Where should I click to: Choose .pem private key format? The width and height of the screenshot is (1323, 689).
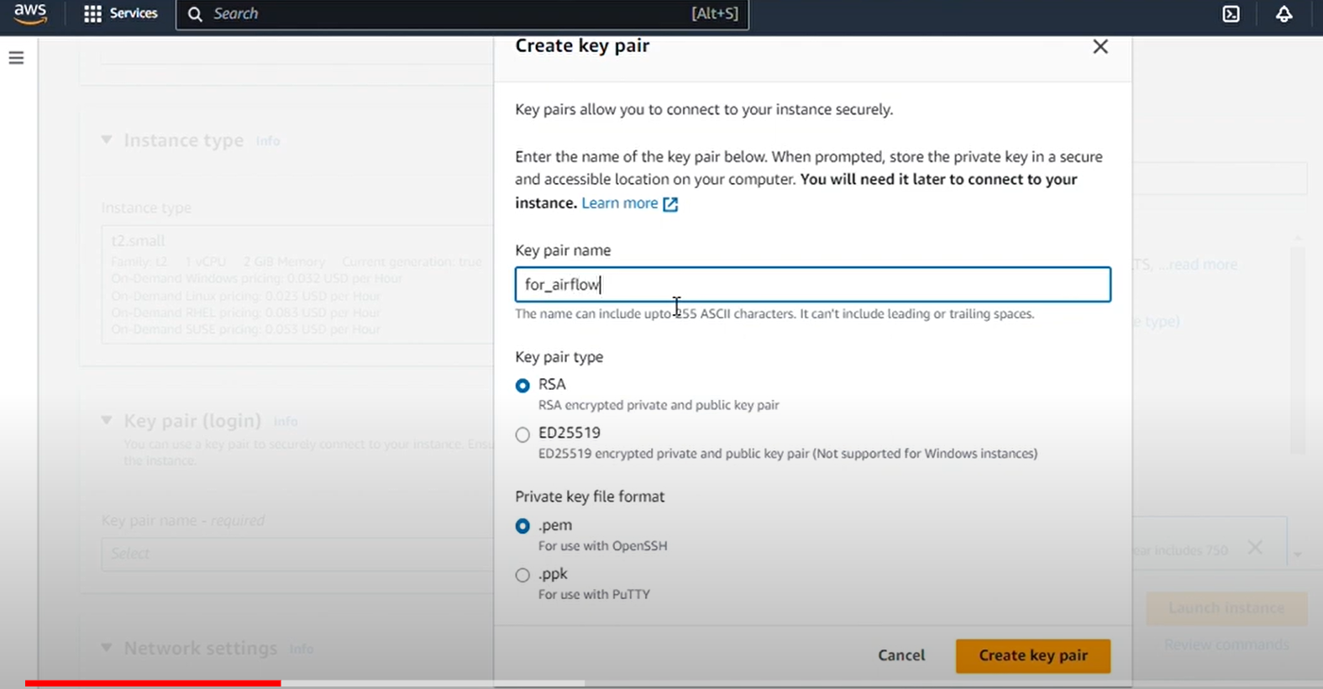point(522,526)
